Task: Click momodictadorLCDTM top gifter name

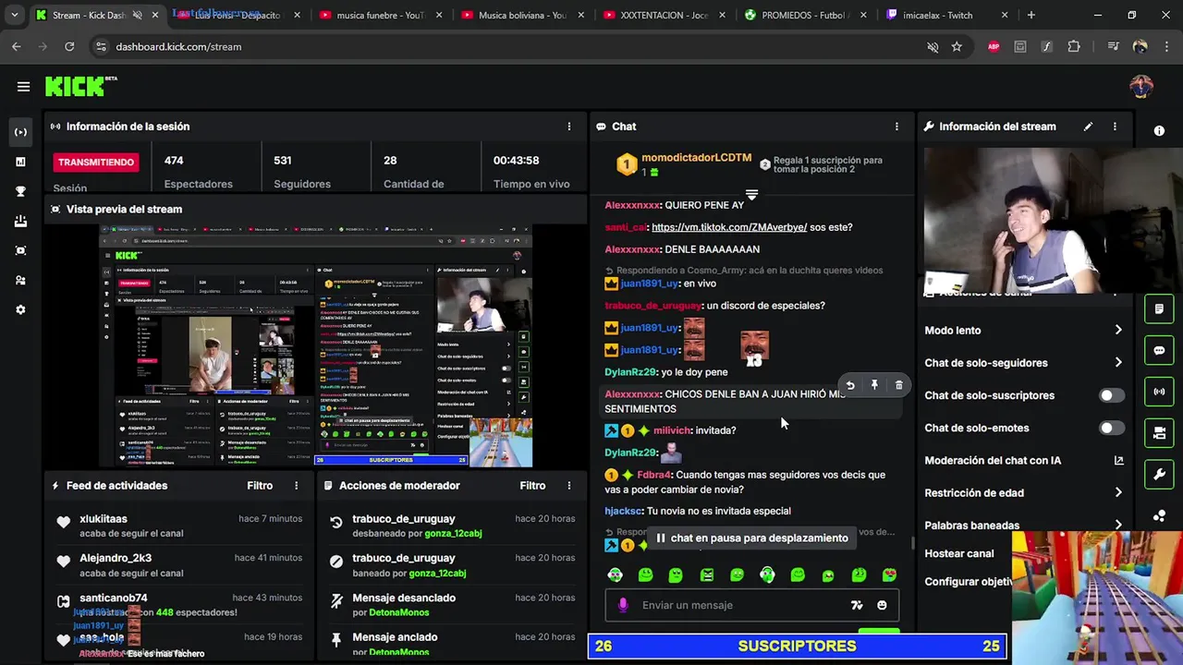Action: (696, 158)
